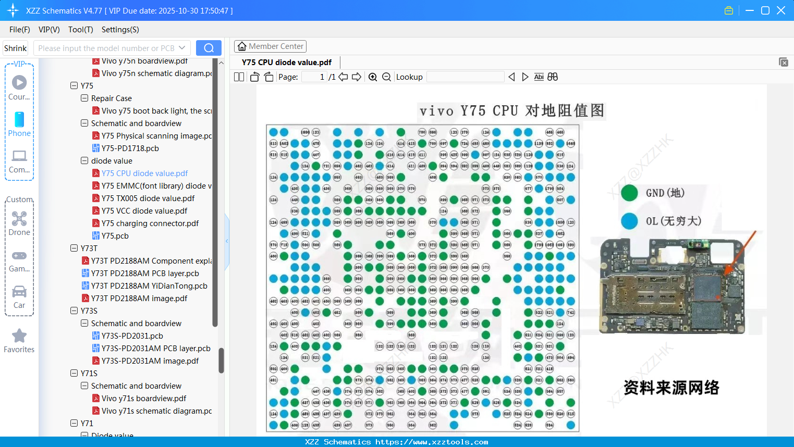Open the Tool(T) menu

pos(81,30)
